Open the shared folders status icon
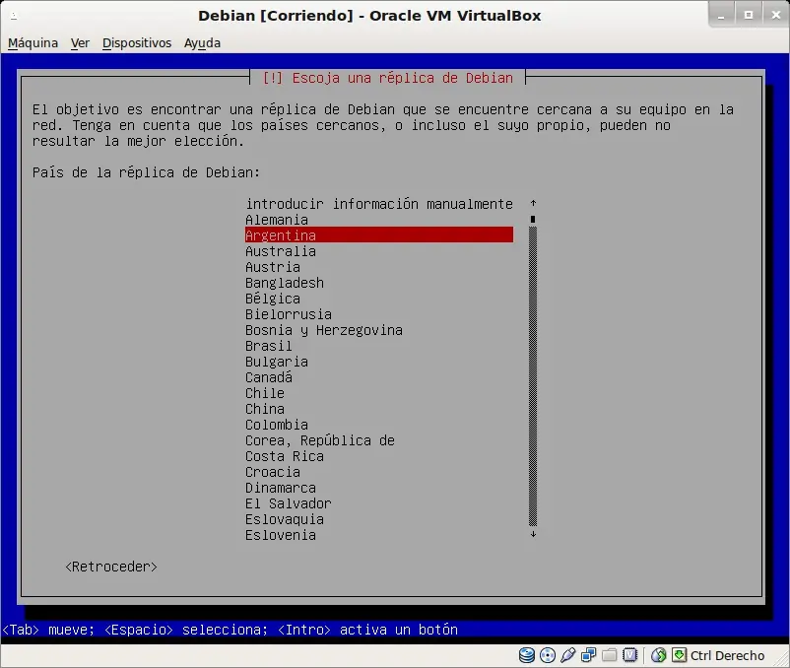This screenshot has height=668, width=790. point(609,655)
